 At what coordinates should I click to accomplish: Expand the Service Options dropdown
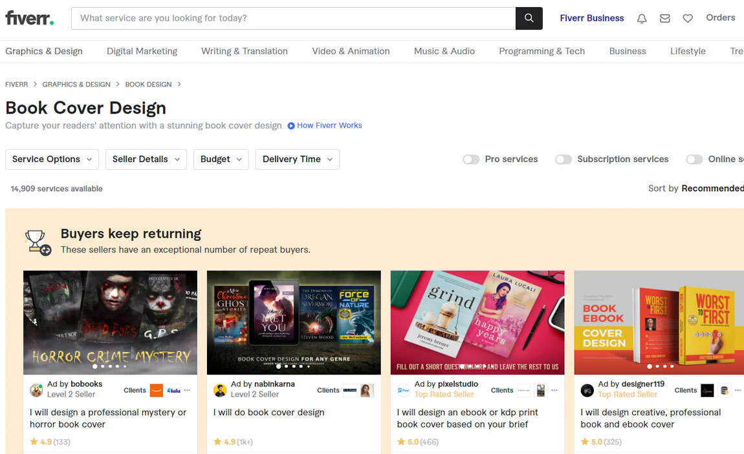[52, 160]
